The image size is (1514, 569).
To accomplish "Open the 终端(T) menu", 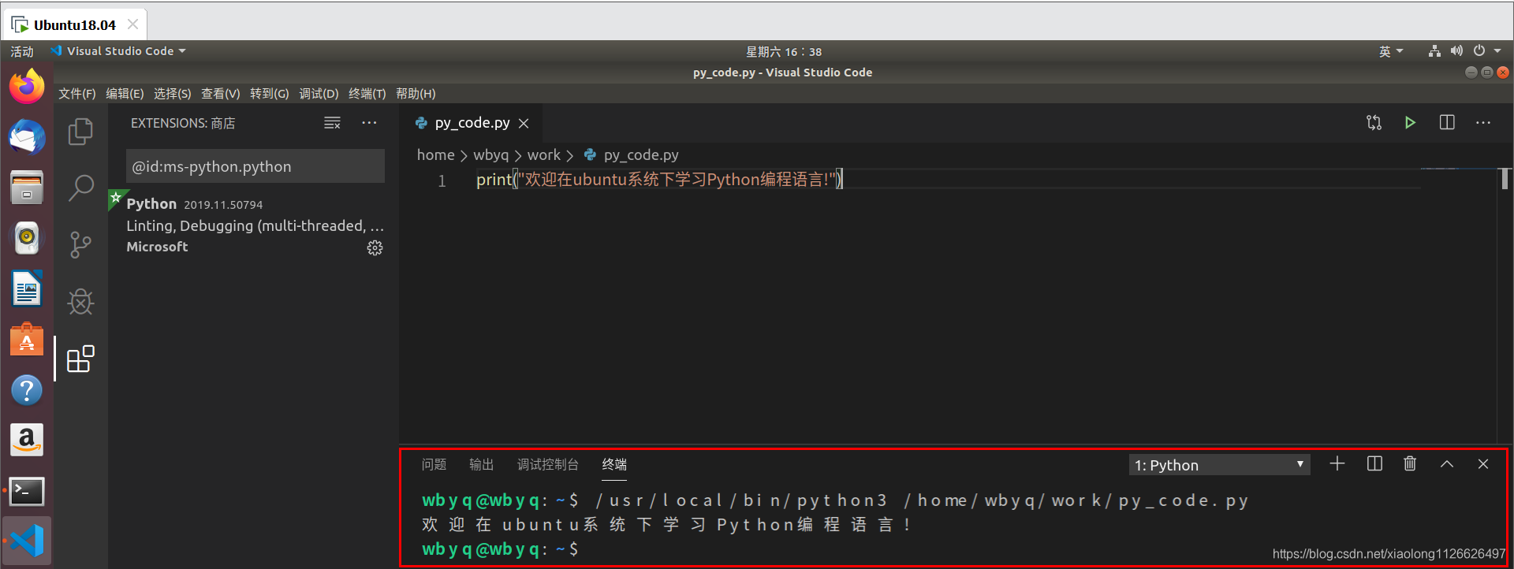I will point(367,94).
